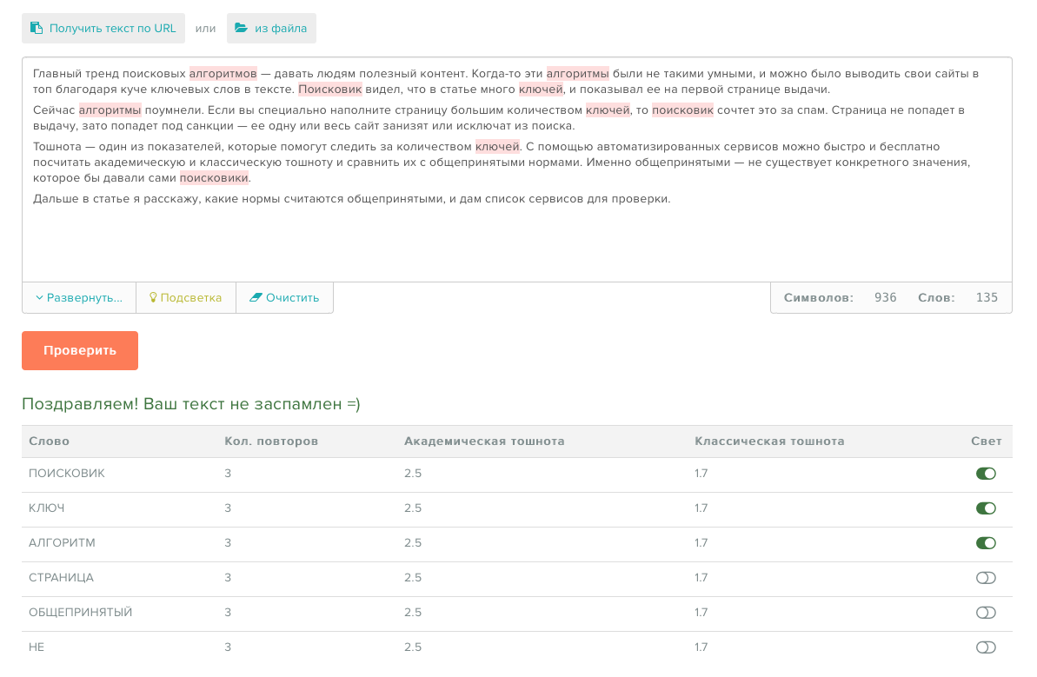Turn on the ОБЩЕПРИНЯТЫЙ highlight toggle
Screen dimensions: 1037x677
[x=986, y=613]
